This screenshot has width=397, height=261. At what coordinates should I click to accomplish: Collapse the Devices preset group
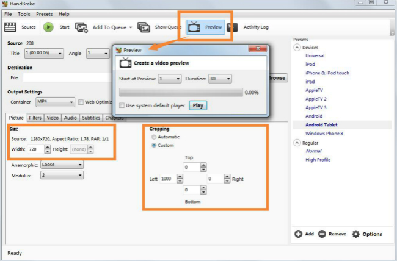[x=297, y=48]
